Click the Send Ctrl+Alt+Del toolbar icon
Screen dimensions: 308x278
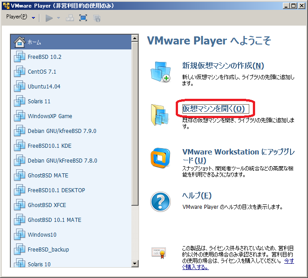point(70,18)
